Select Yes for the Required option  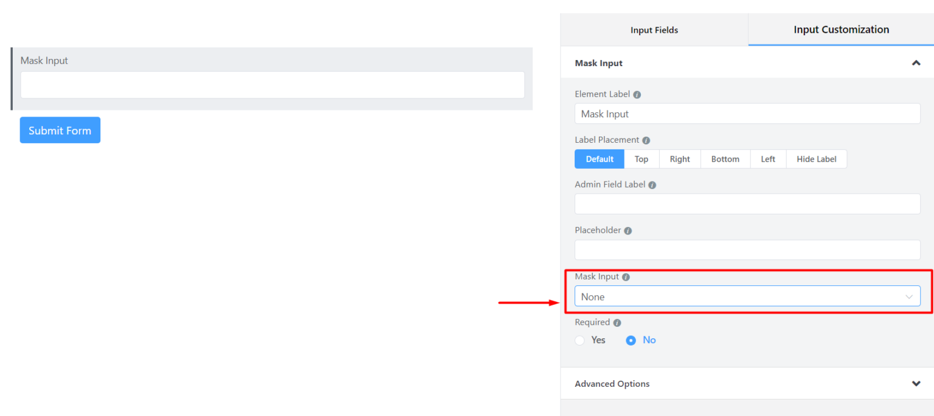pos(579,340)
